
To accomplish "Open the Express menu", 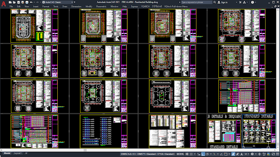I will 134,7.
